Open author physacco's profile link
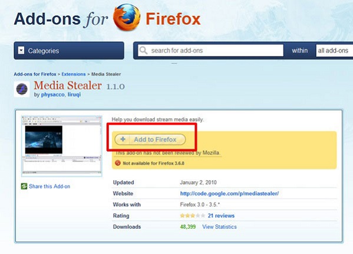 [x=52, y=95]
